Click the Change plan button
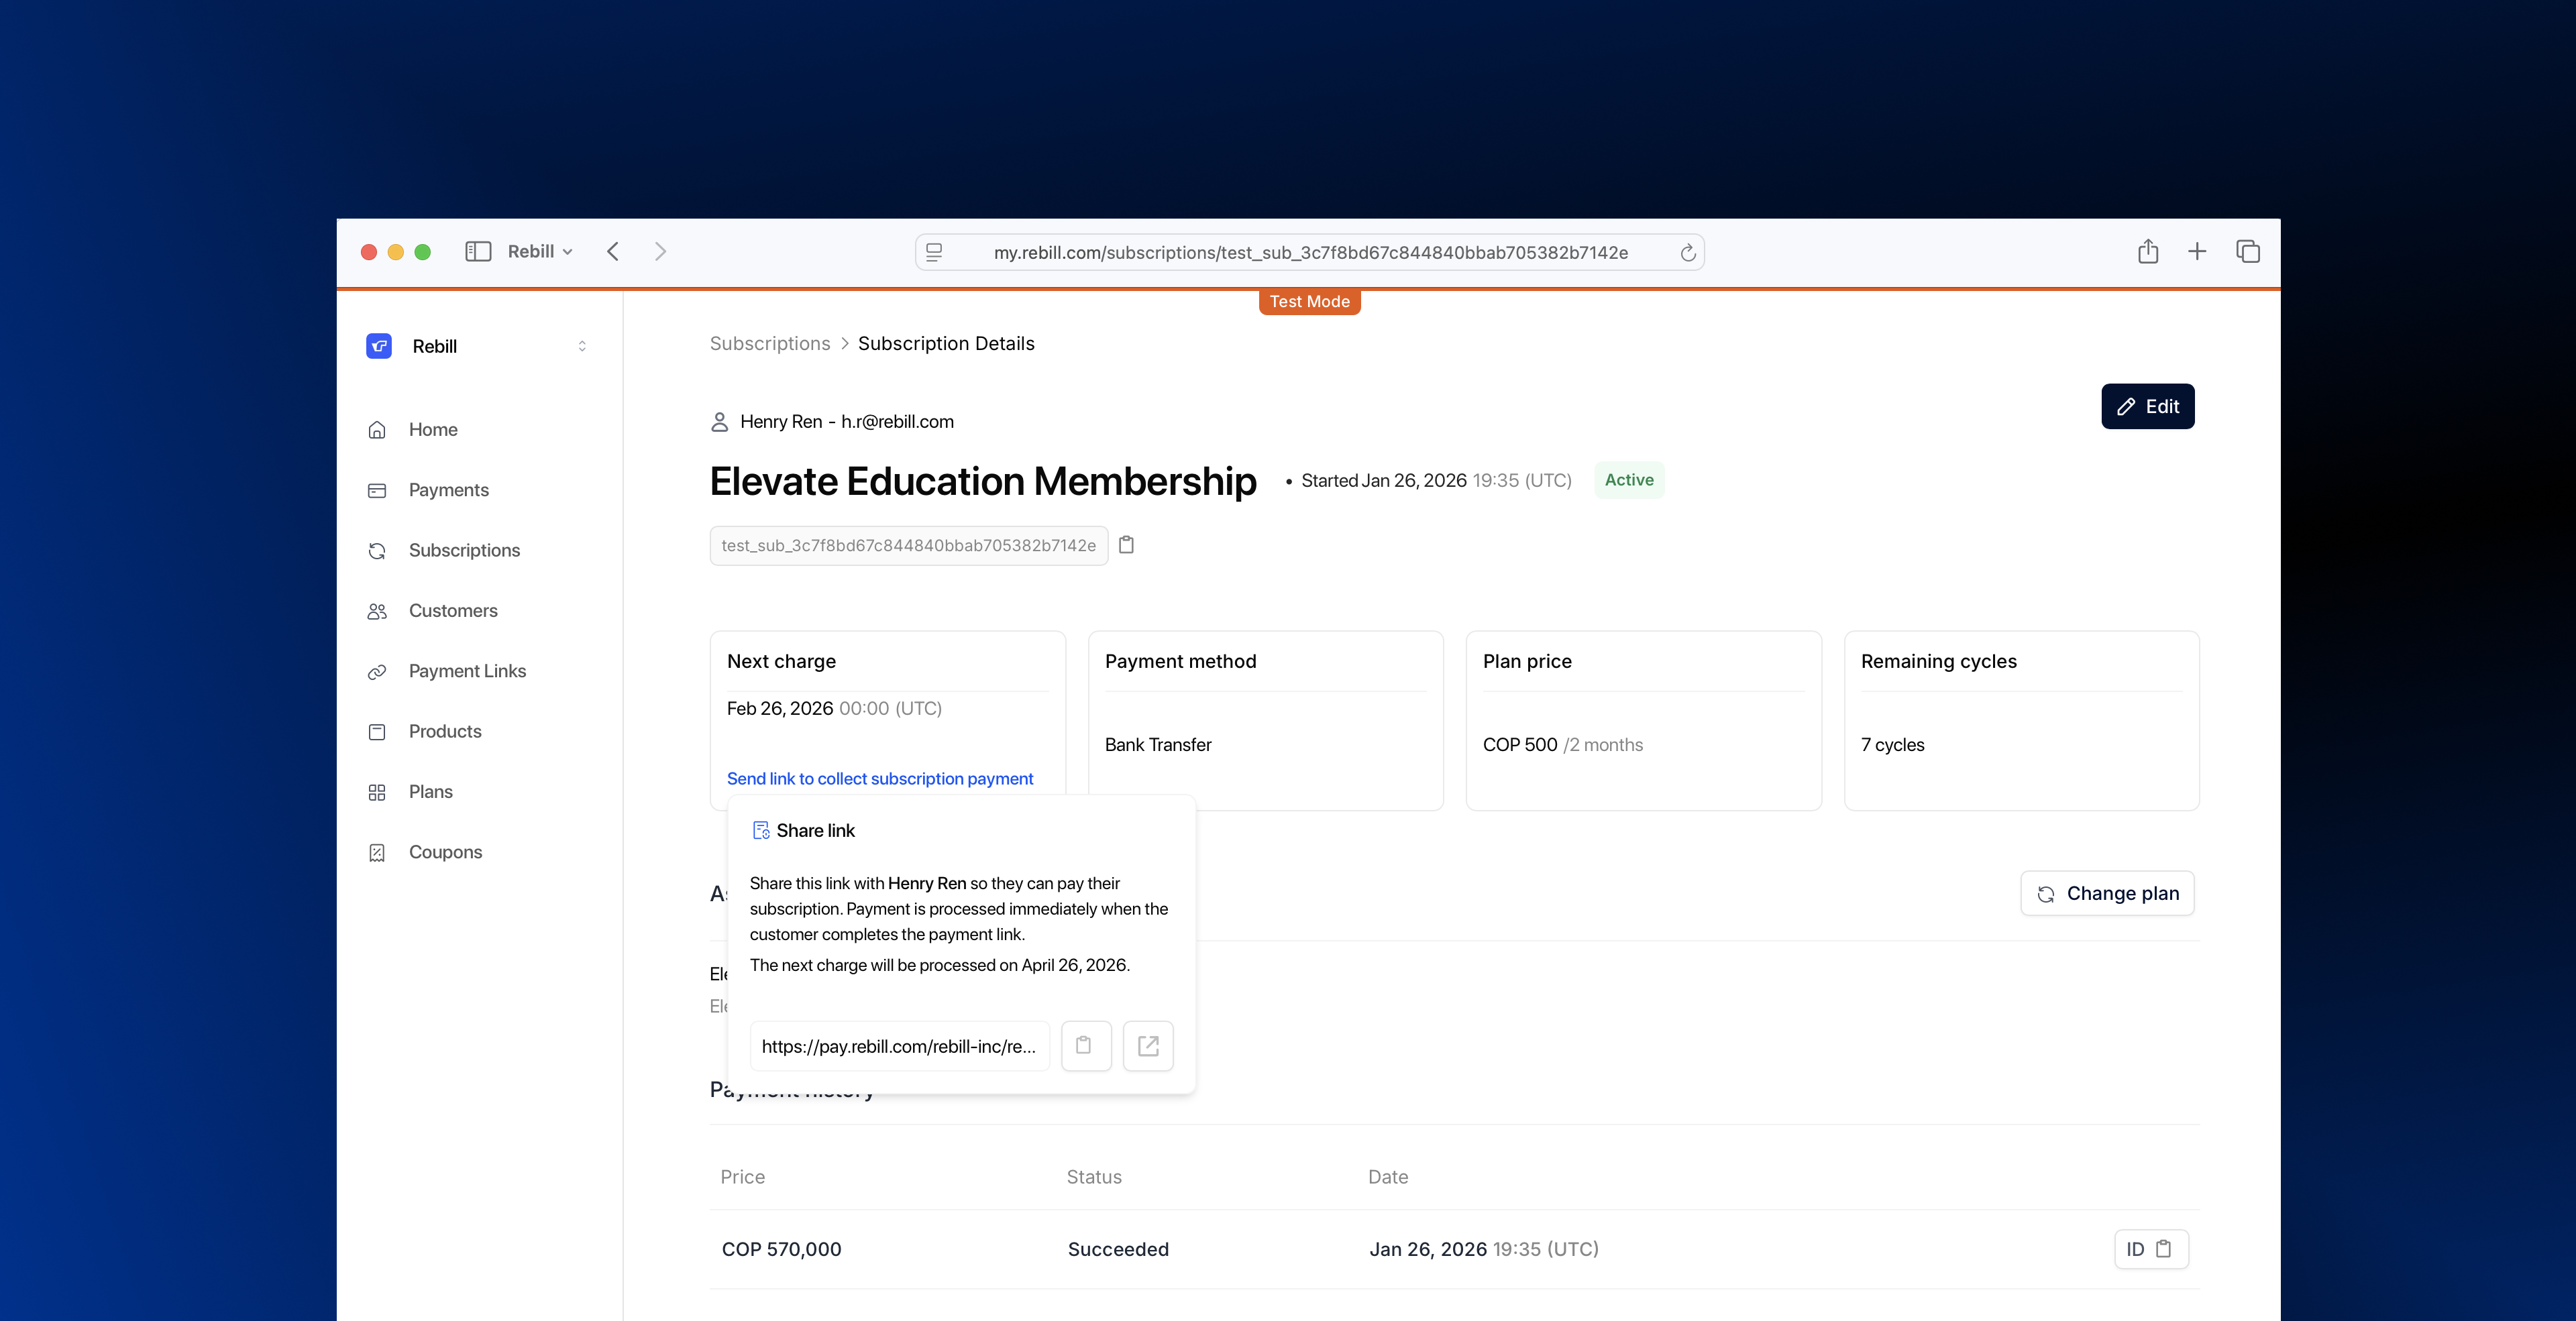 click(2107, 893)
